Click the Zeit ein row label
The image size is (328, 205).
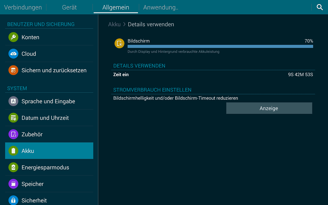pos(121,75)
